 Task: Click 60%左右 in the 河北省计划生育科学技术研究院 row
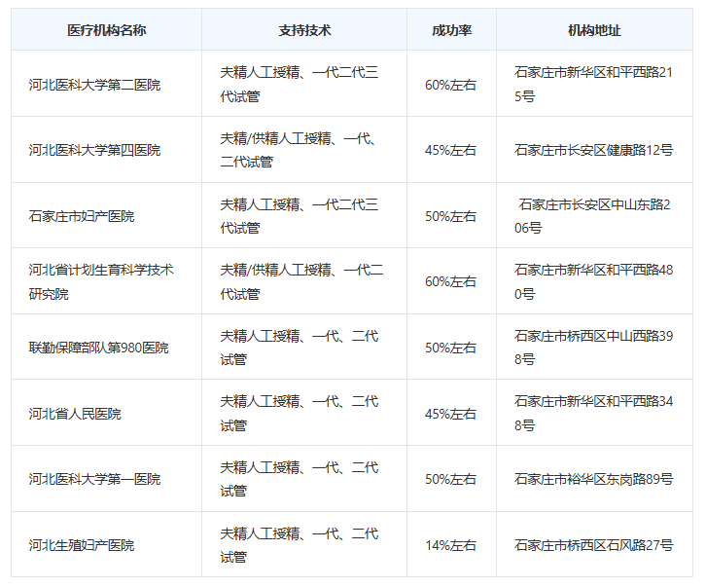pyautogui.click(x=450, y=281)
